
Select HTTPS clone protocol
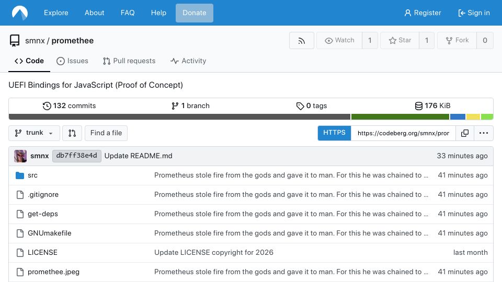click(x=334, y=133)
